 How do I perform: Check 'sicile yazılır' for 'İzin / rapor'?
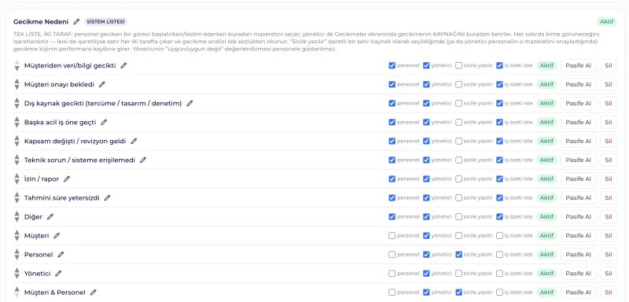[x=459, y=179]
